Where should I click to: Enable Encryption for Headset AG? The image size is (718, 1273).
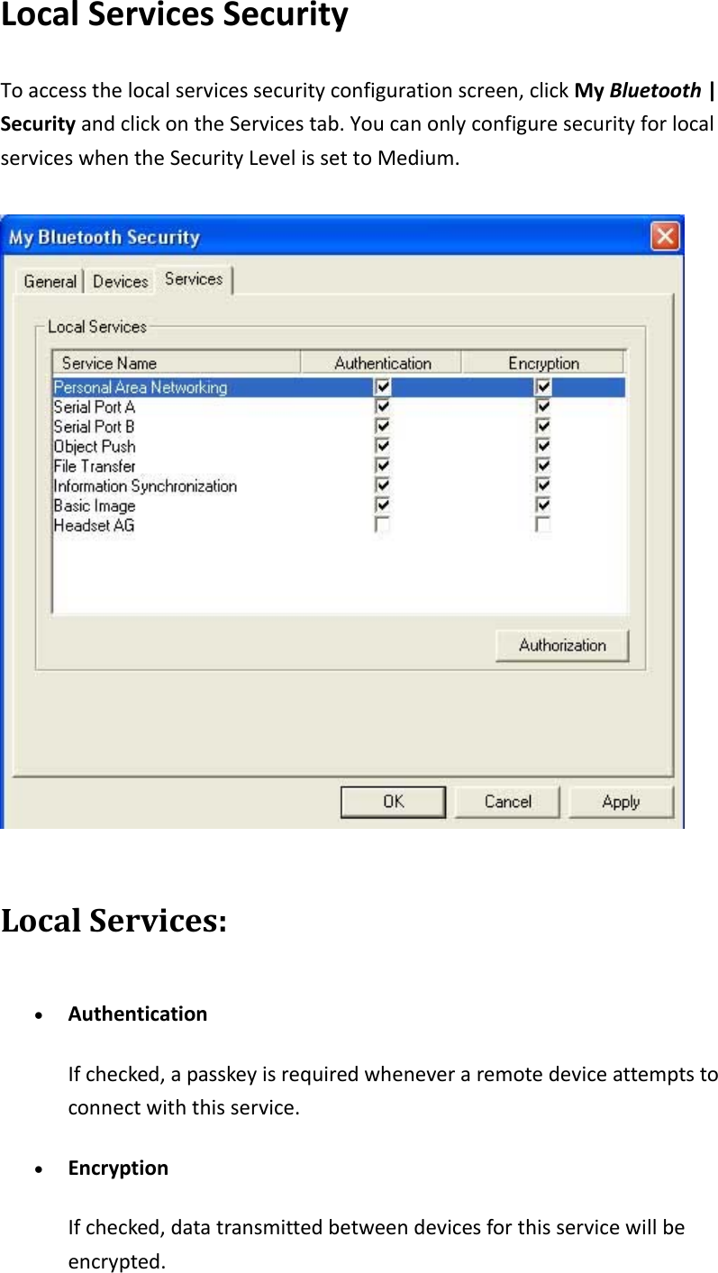coord(543,525)
